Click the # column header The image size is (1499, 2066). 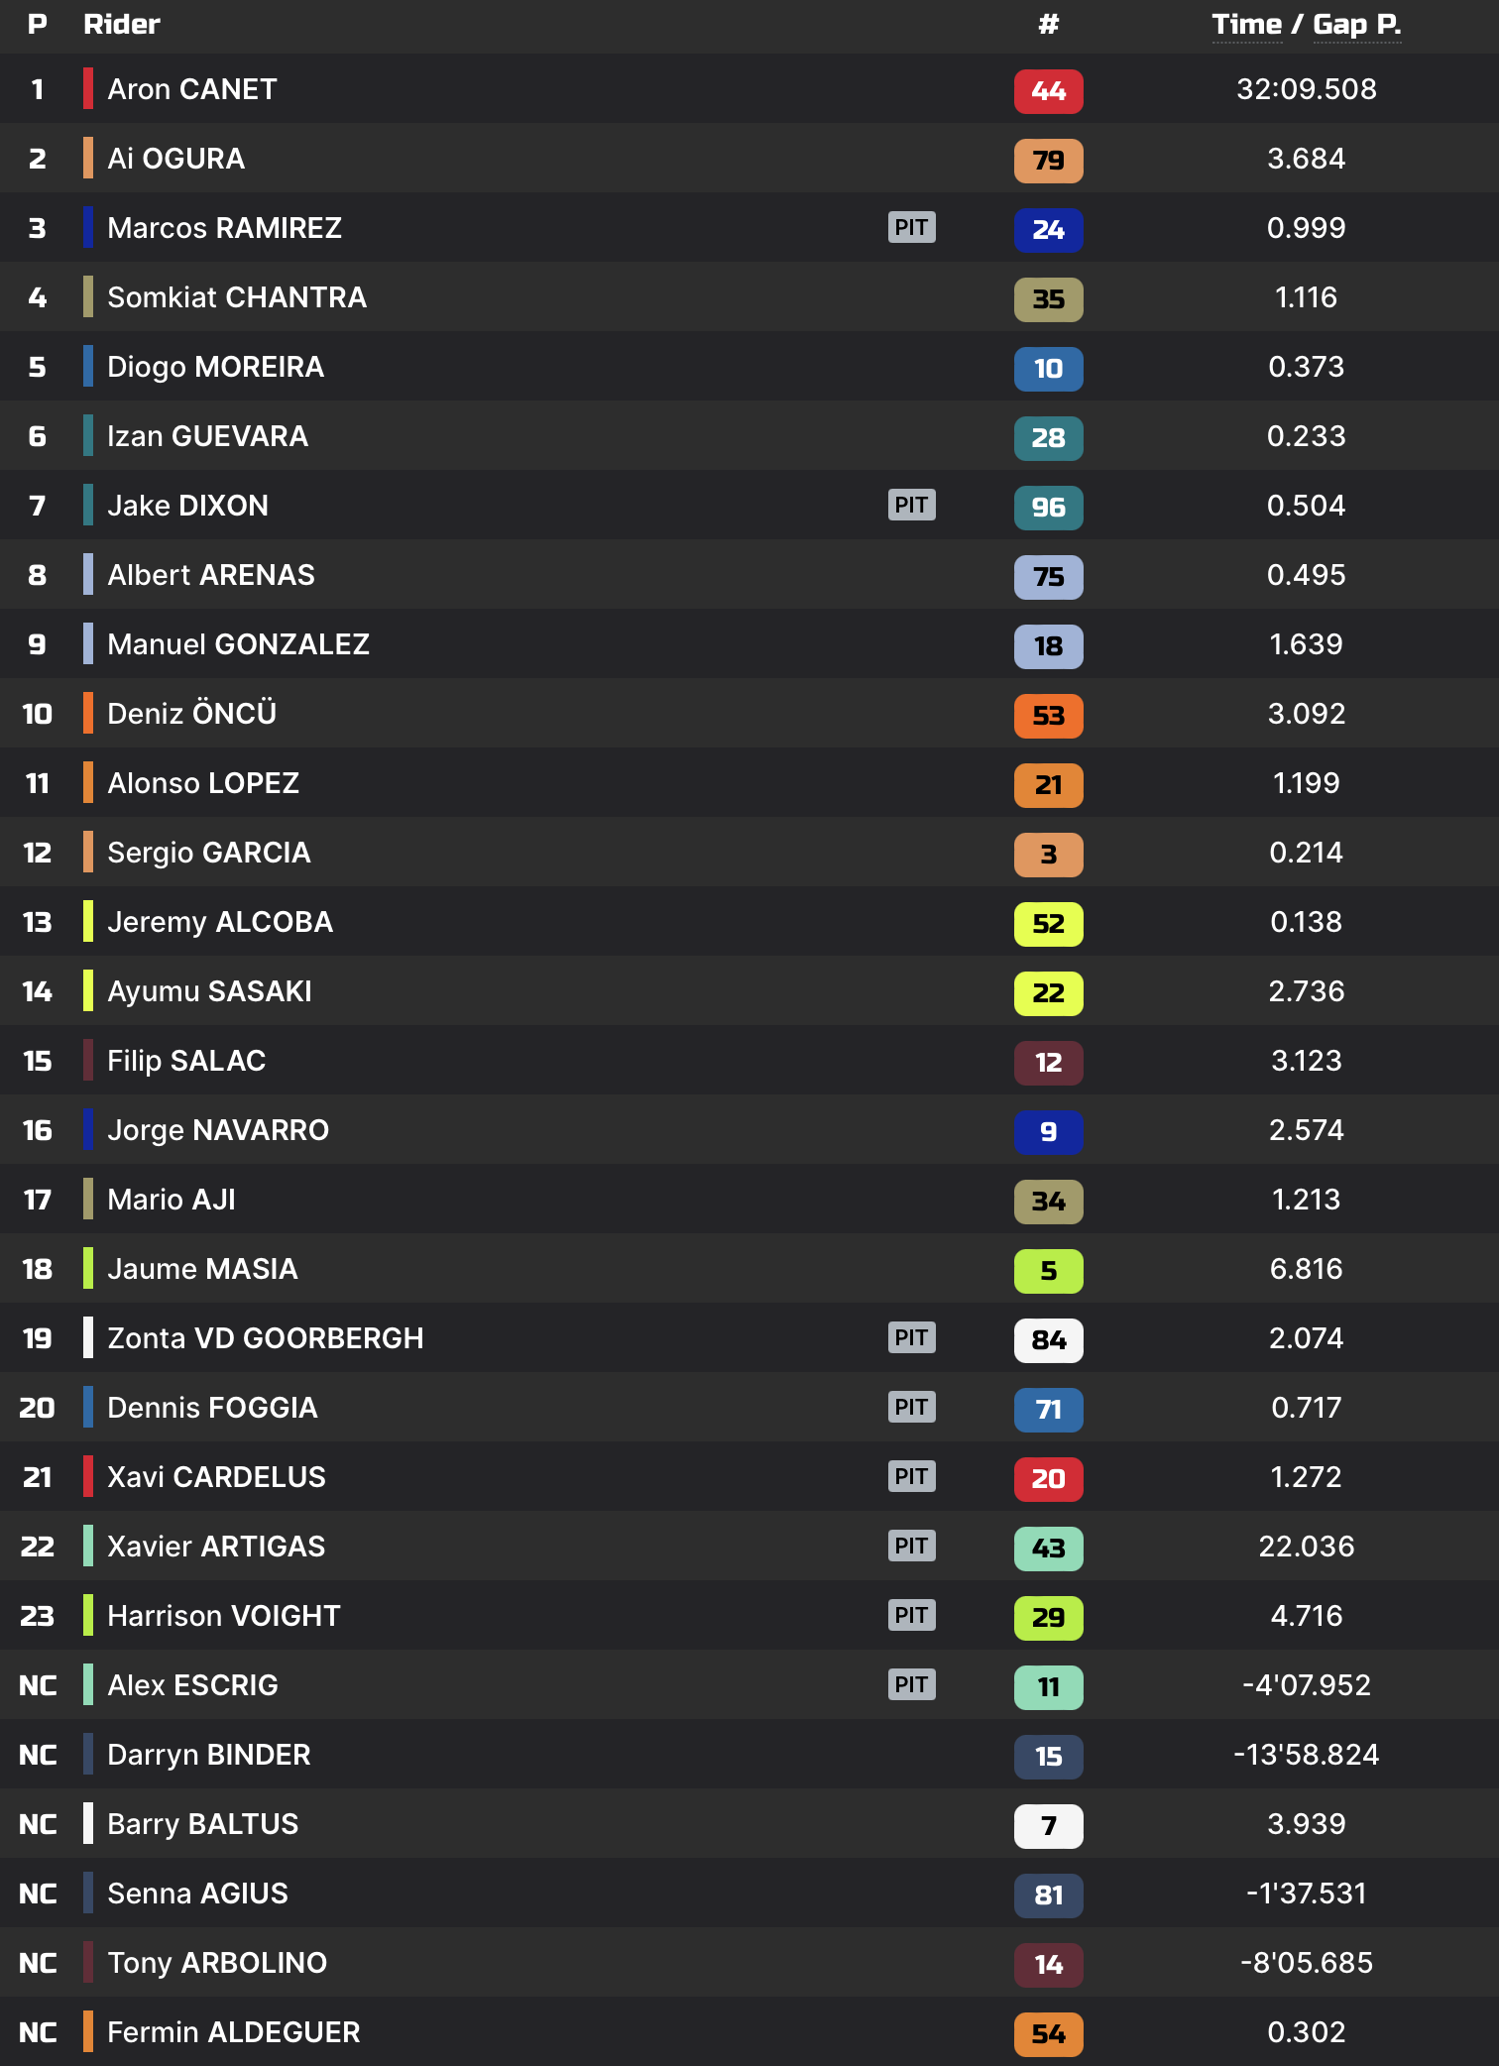(1048, 25)
